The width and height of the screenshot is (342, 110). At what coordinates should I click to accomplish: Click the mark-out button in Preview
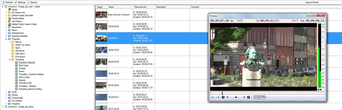click(248, 97)
